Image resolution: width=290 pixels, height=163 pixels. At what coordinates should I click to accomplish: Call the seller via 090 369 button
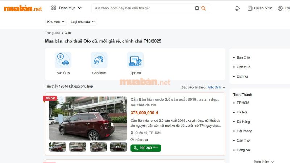pos(146,148)
